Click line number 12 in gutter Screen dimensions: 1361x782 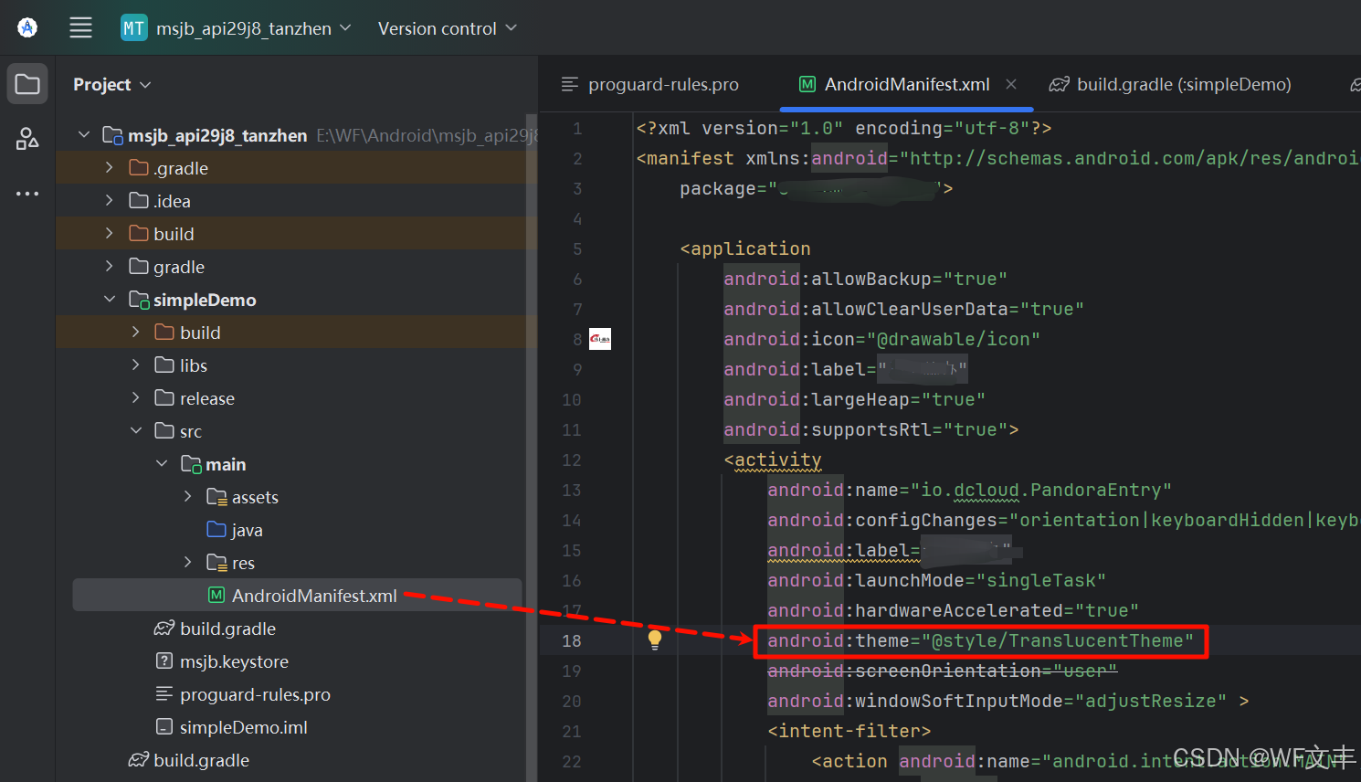(x=572, y=460)
